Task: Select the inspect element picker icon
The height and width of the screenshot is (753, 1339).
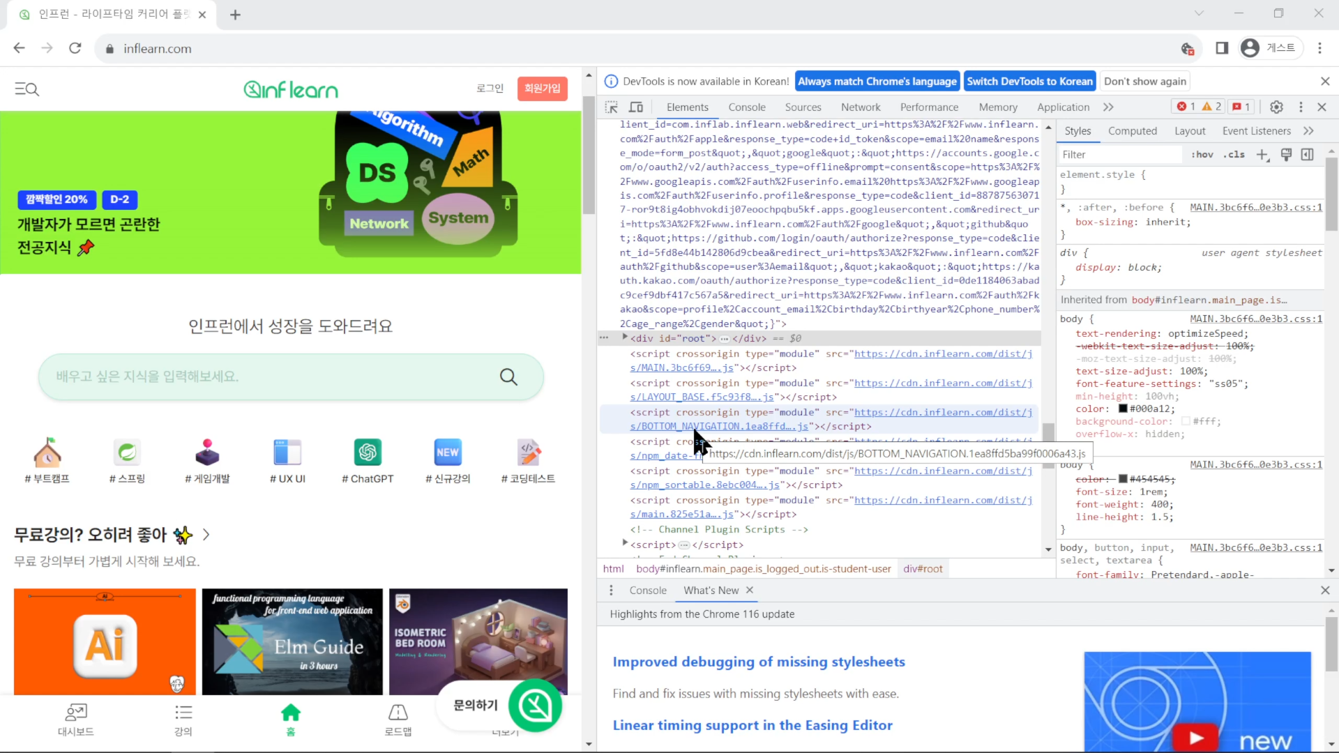Action: pyautogui.click(x=611, y=107)
